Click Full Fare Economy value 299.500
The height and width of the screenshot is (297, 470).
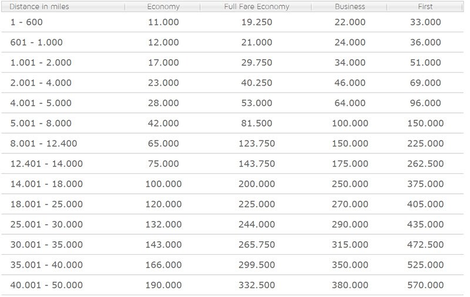[x=257, y=265]
